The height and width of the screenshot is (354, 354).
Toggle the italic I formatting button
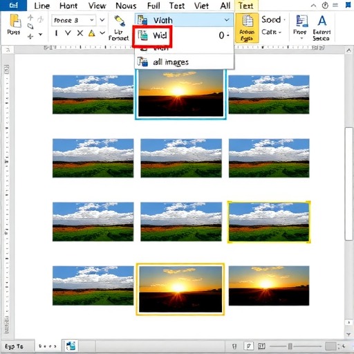pos(56,33)
